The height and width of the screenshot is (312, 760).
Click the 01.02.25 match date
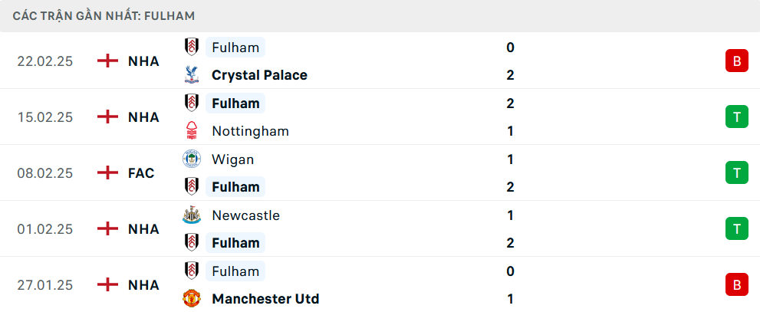point(45,229)
